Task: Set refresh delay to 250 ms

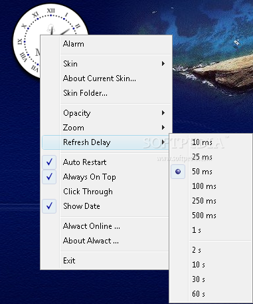Action: (211, 201)
